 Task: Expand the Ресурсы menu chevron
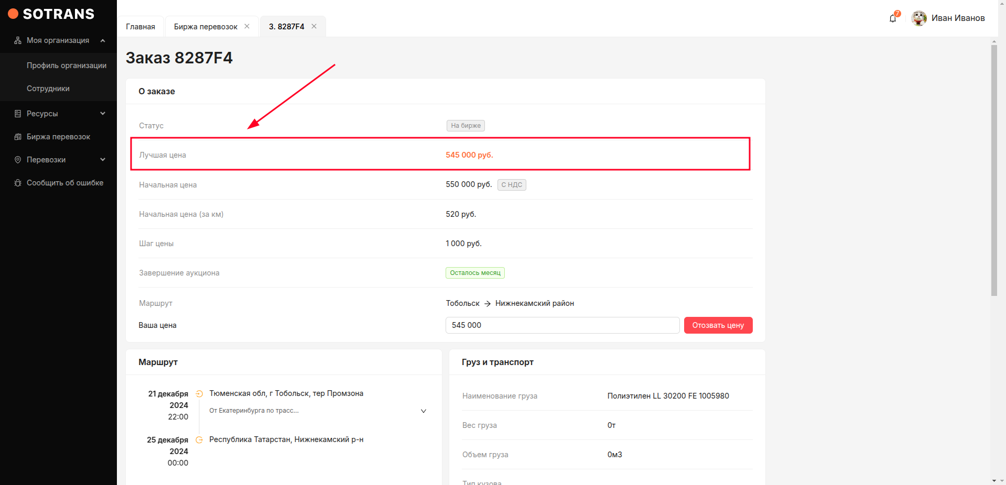pos(103,114)
